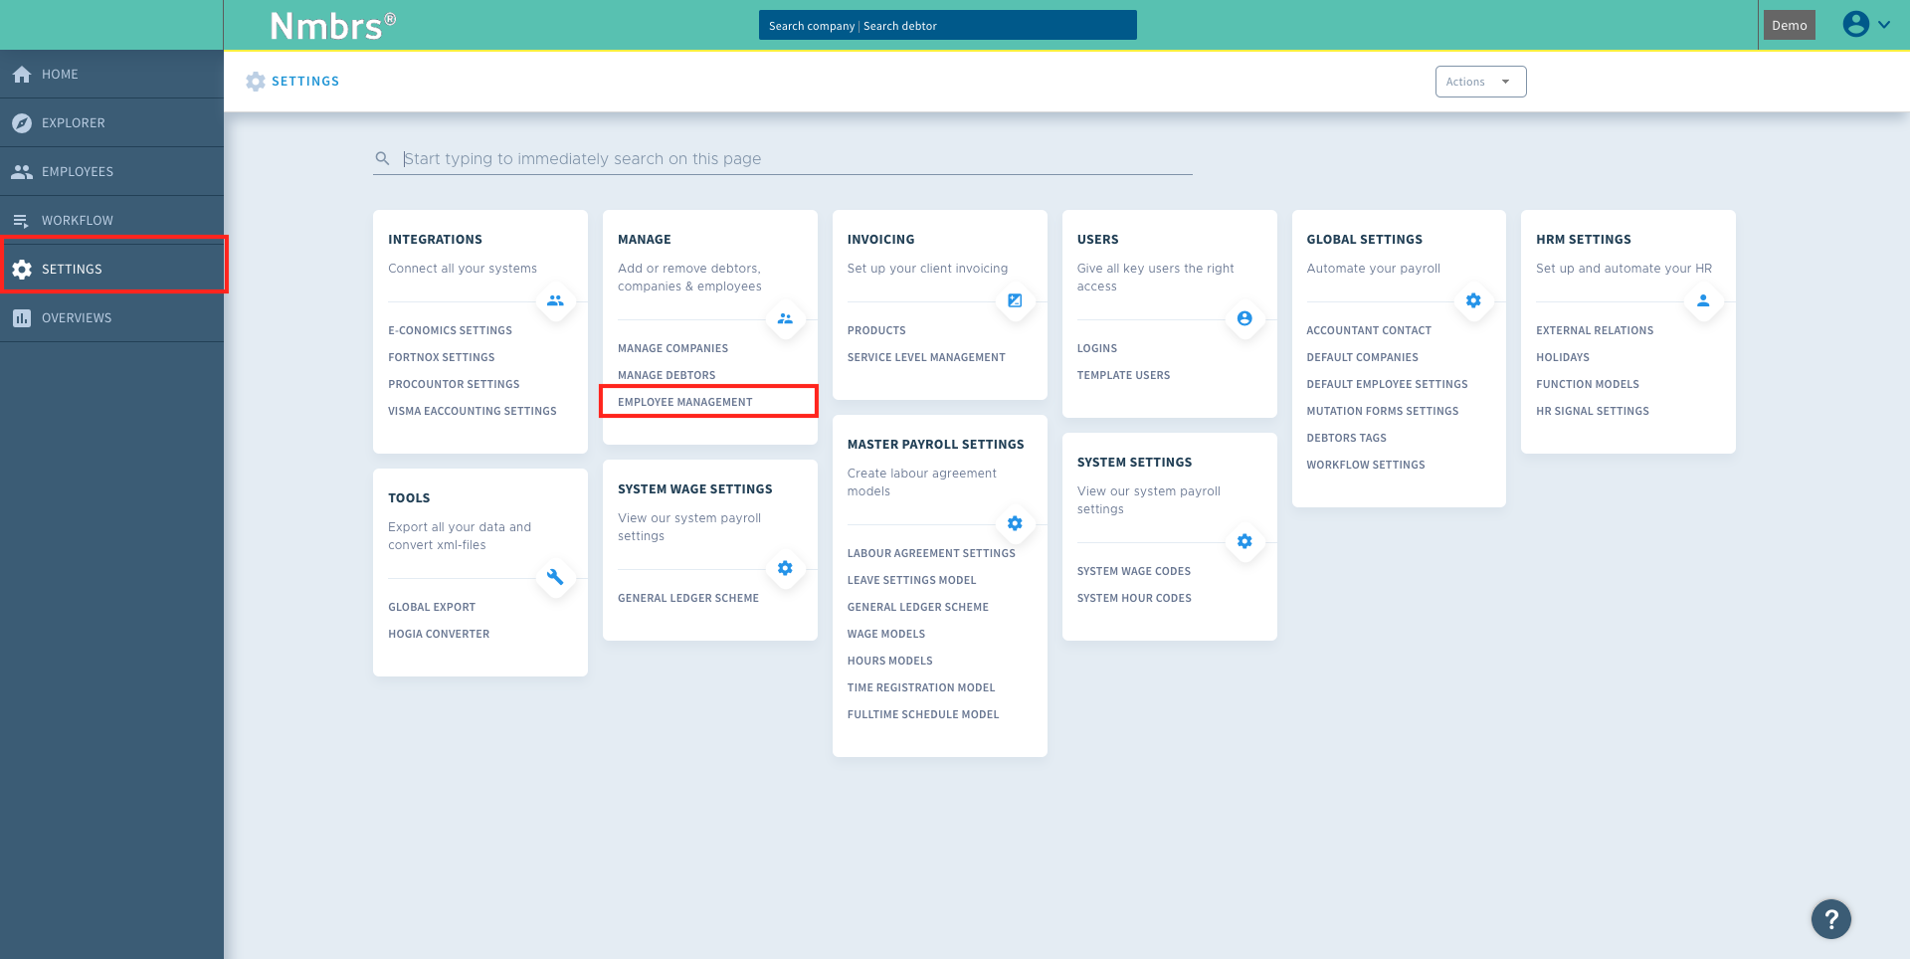Open Function Models link
Viewport: 1910px width, 959px height.
point(1587,384)
